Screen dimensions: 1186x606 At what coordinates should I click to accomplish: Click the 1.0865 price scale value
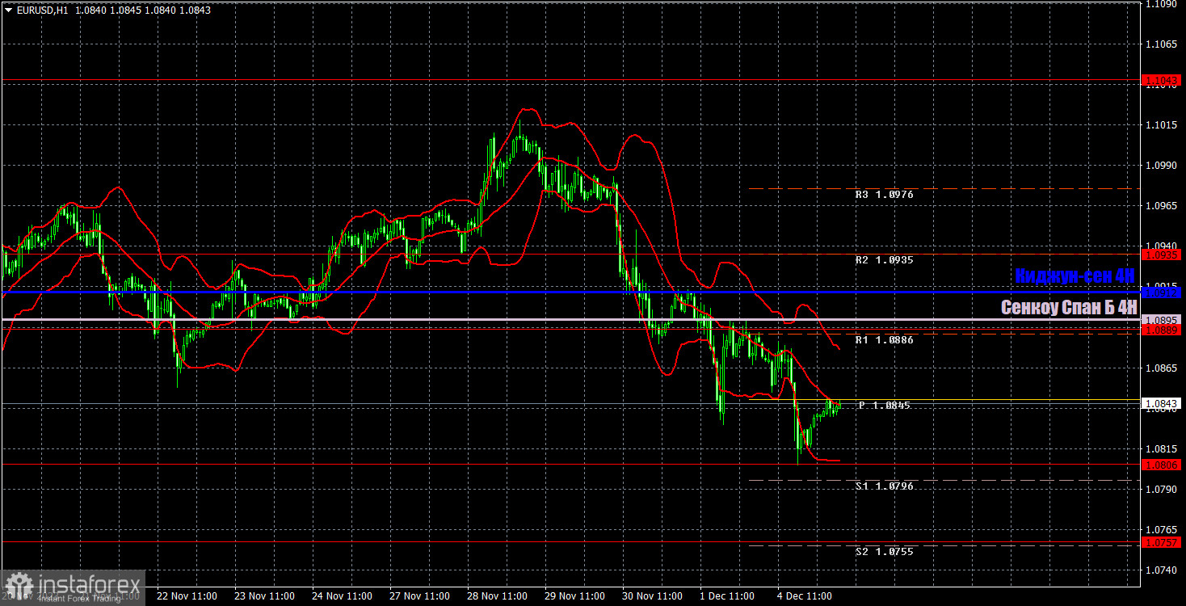tap(1160, 368)
